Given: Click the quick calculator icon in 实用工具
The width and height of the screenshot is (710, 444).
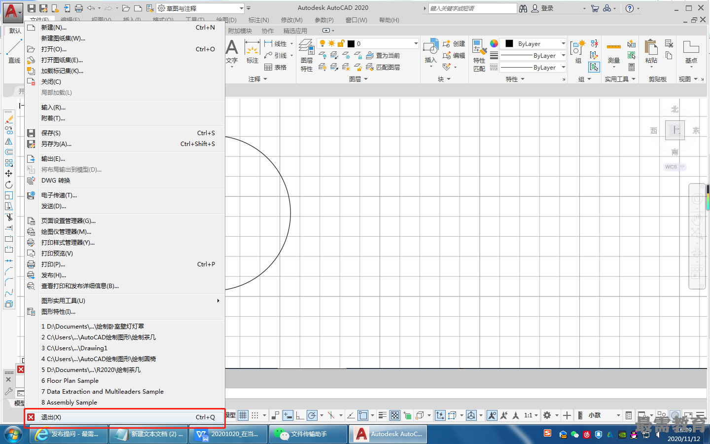Looking at the screenshot, I should 632,67.
